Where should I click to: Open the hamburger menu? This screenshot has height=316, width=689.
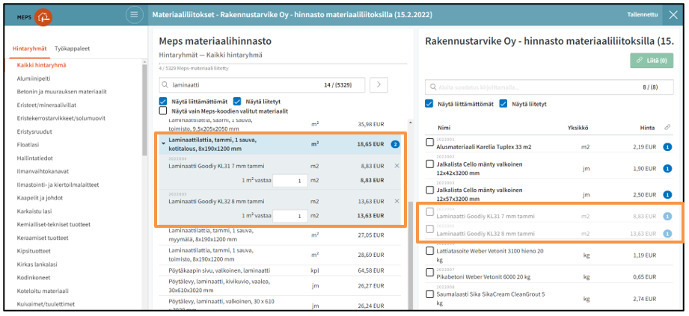tap(134, 15)
